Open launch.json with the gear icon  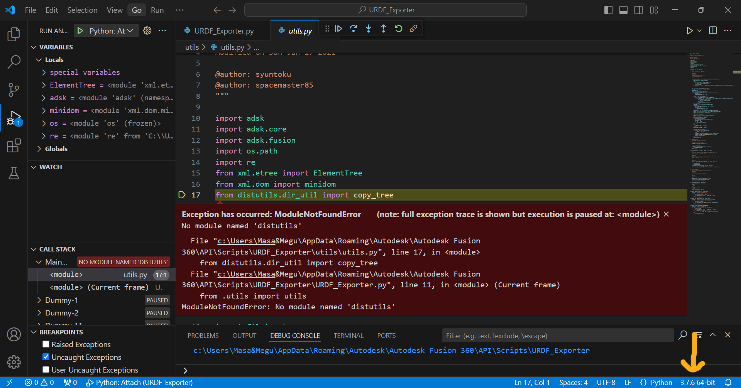pyautogui.click(x=147, y=31)
